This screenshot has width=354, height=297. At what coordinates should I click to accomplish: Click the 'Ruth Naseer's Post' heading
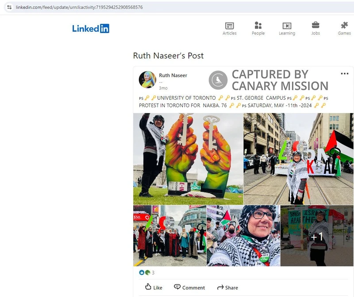pos(169,56)
